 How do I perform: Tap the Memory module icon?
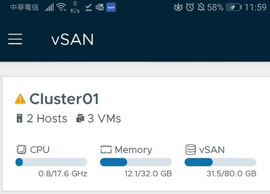pos(106,150)
